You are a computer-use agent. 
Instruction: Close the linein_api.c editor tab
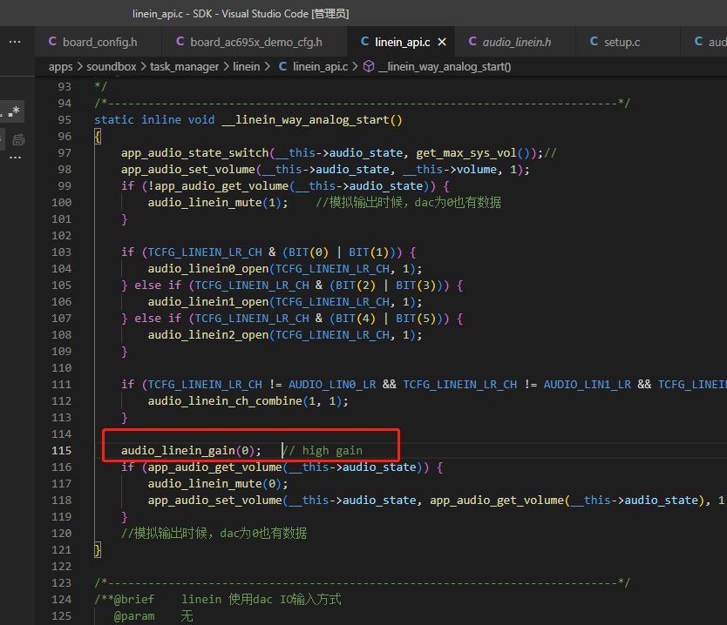click(x=442, y=42)
